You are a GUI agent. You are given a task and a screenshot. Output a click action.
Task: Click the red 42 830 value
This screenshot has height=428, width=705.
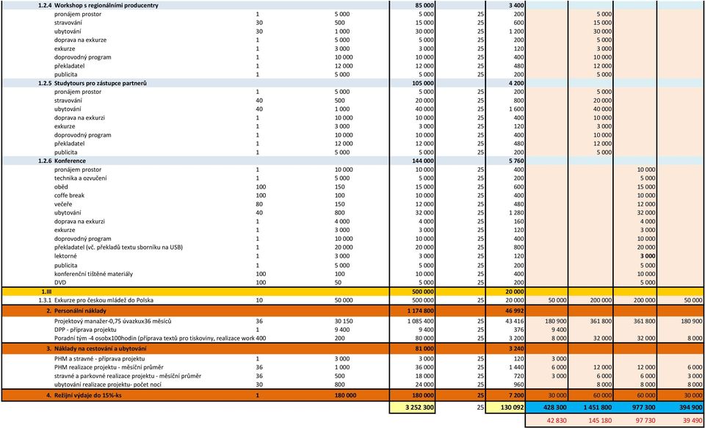tap(557, 420)
